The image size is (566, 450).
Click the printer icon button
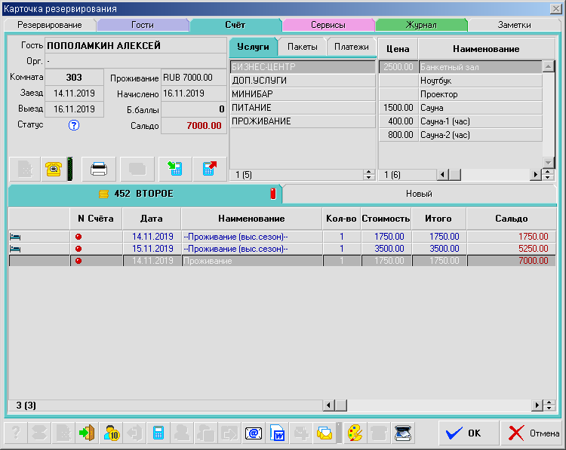coord(99,169)
